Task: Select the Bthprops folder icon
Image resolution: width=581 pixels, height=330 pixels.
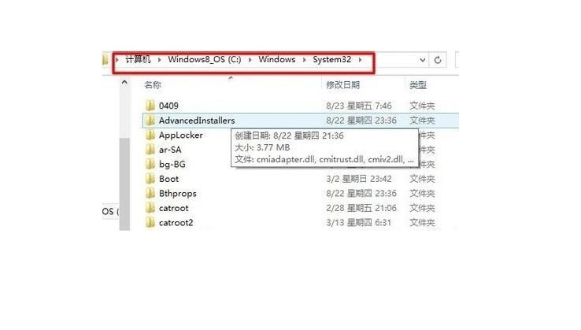Action: [x=150, y=193]
